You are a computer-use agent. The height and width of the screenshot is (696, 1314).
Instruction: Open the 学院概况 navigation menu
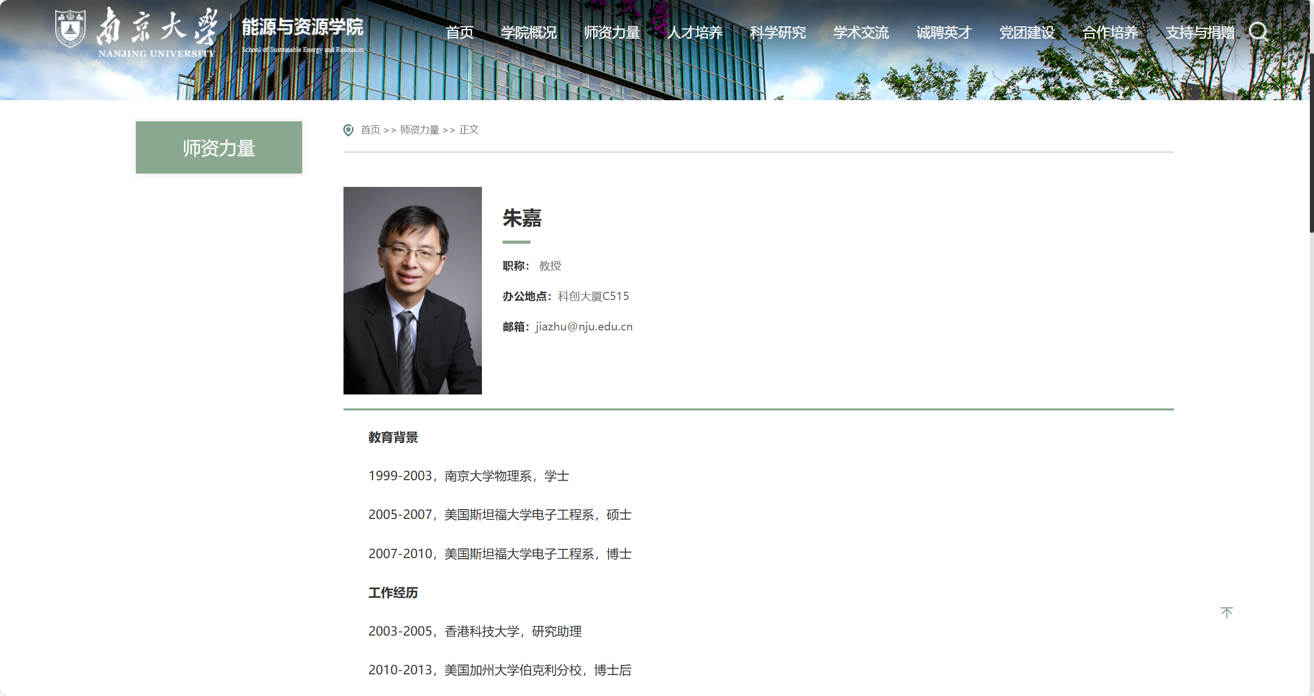coord(529,33)
